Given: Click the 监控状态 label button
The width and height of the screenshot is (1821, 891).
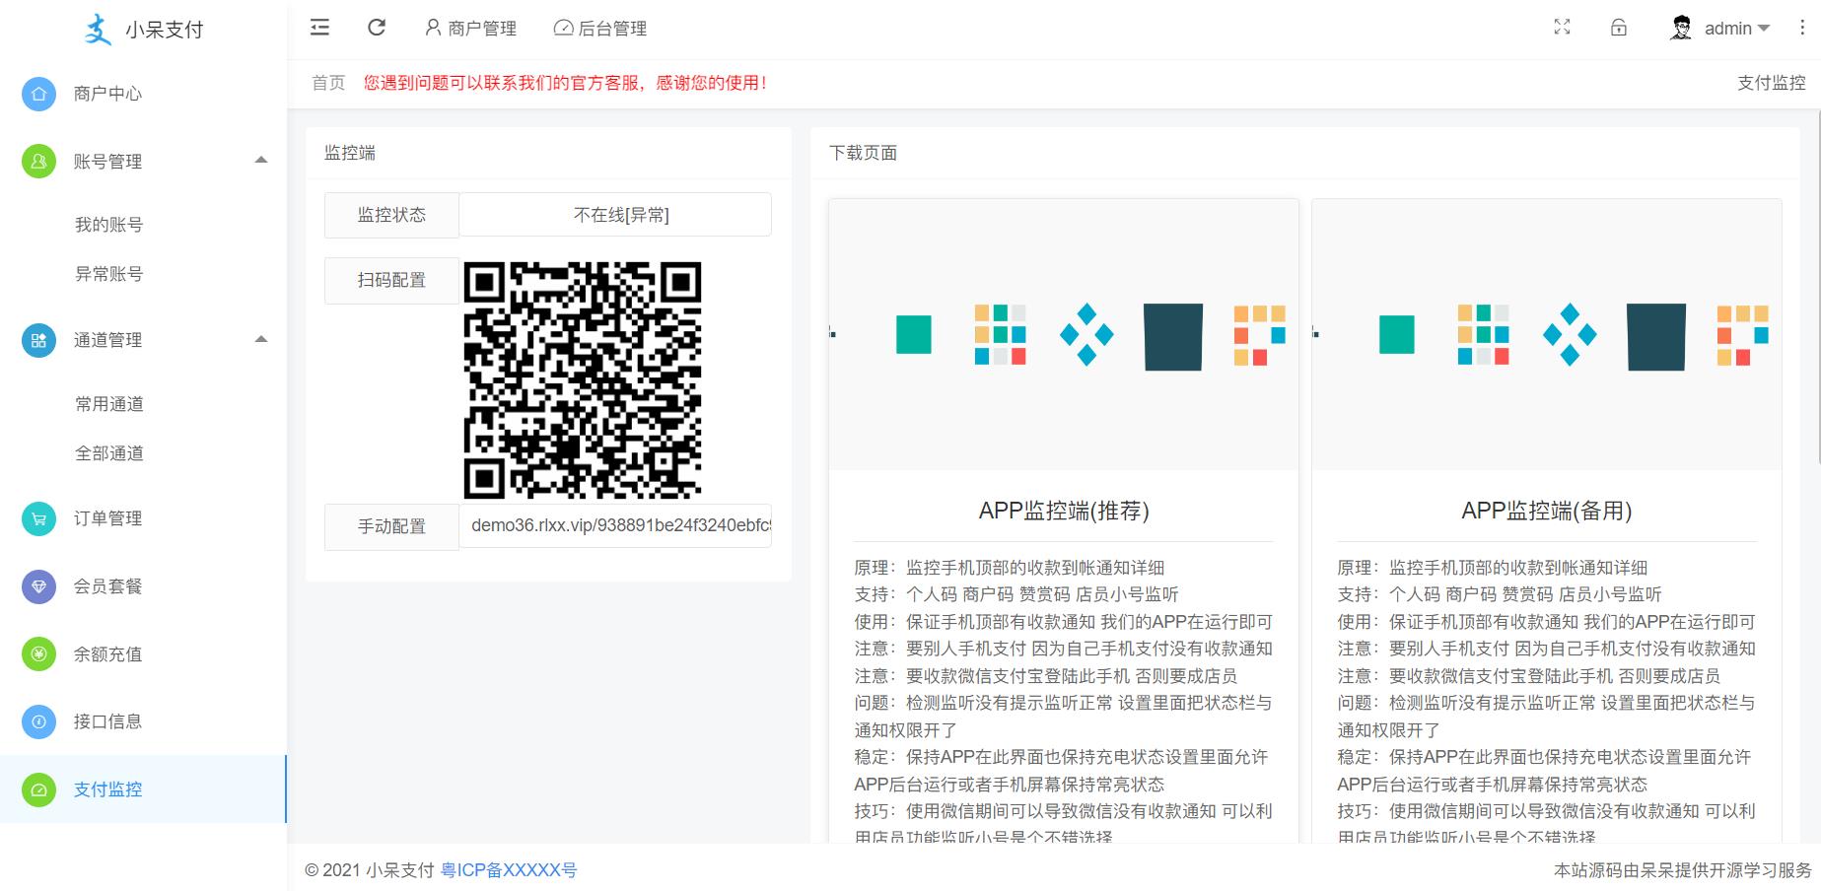Looking at the screenshot, I should point(391,215).
